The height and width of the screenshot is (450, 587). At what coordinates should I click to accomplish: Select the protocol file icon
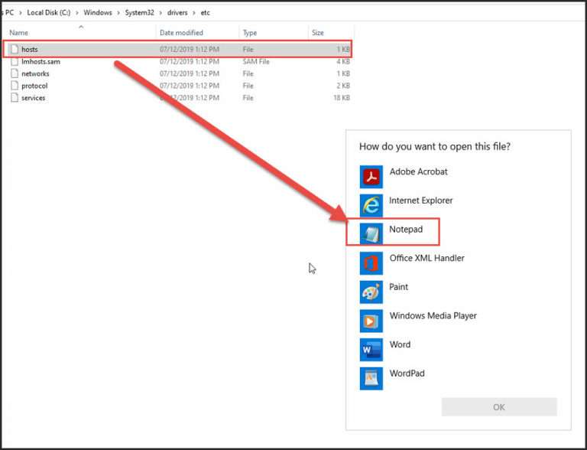(15, 86)
